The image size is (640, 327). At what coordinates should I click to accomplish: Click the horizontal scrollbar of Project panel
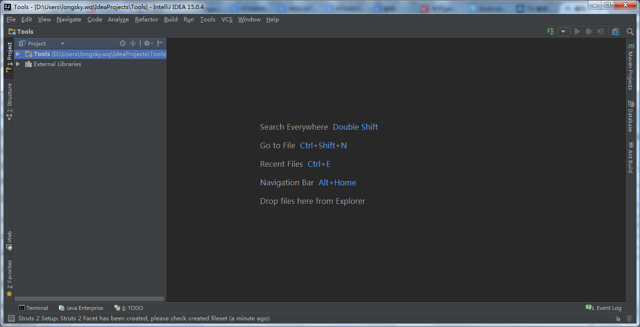89,299
